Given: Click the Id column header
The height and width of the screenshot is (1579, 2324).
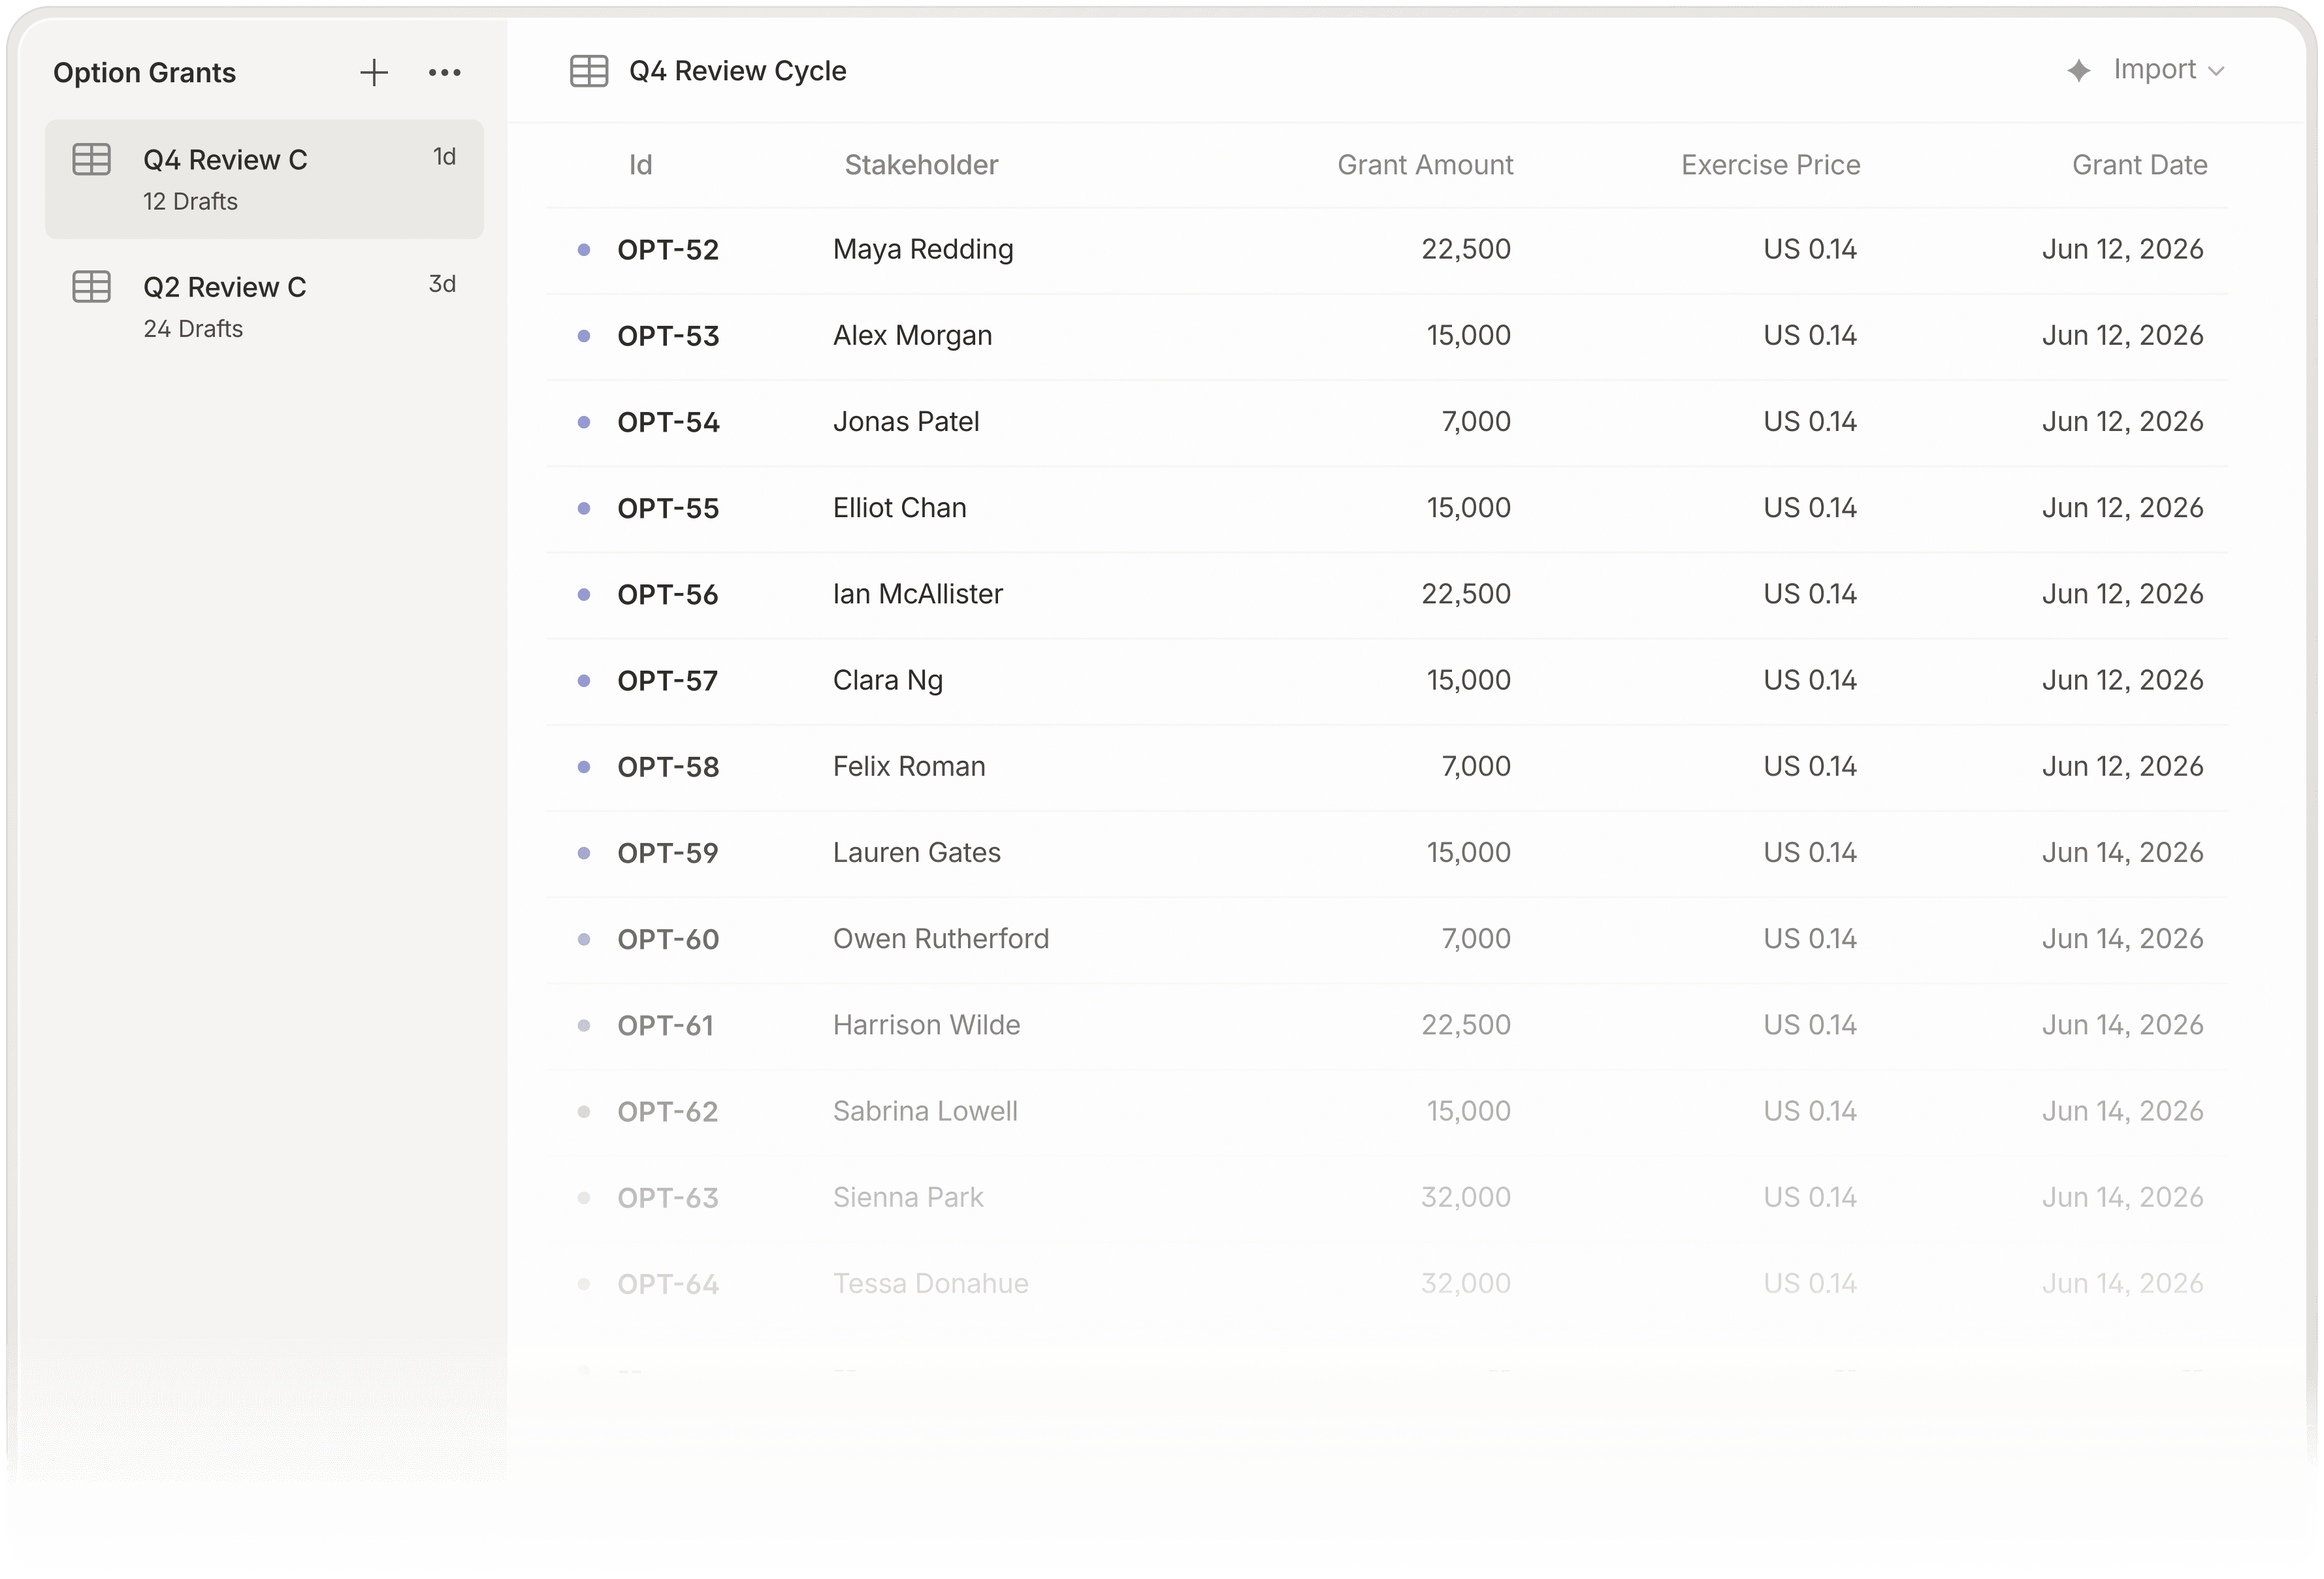Looking at the screenshot, I should pyautogui.click(x=640, y=165).
